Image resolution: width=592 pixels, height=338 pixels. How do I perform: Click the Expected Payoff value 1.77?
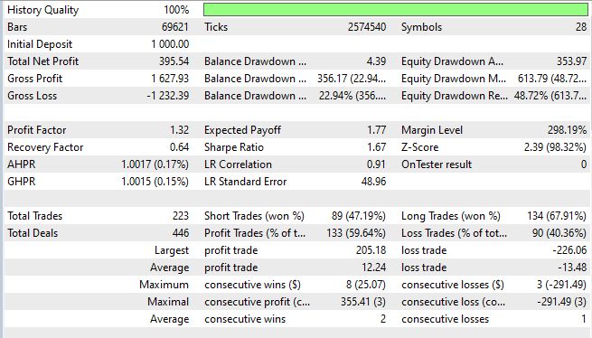376,130
